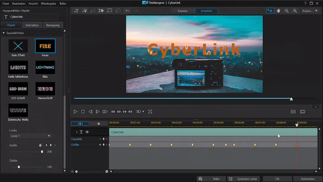Collapse the preview panel chevron

pos(316,107)
